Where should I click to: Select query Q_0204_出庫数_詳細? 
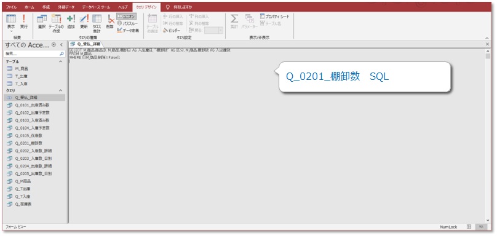[x=34, y=166]
